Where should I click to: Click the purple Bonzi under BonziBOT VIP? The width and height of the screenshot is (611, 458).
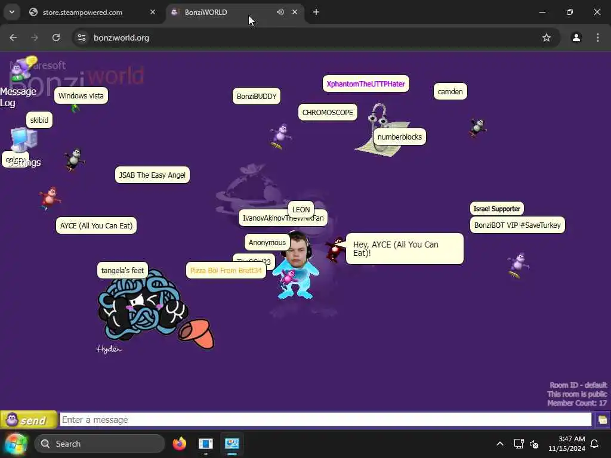tap(519, 265)
